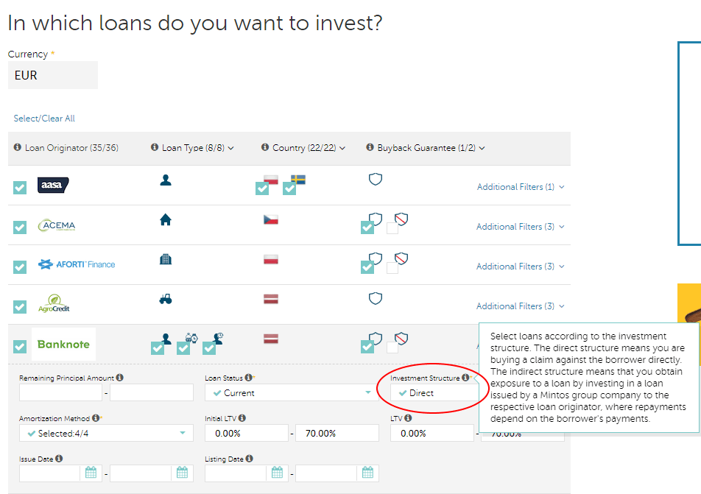
Task: Uncheck the aasa loan originator checkbox
Action: pyautogui.click(x=20, y=188)
